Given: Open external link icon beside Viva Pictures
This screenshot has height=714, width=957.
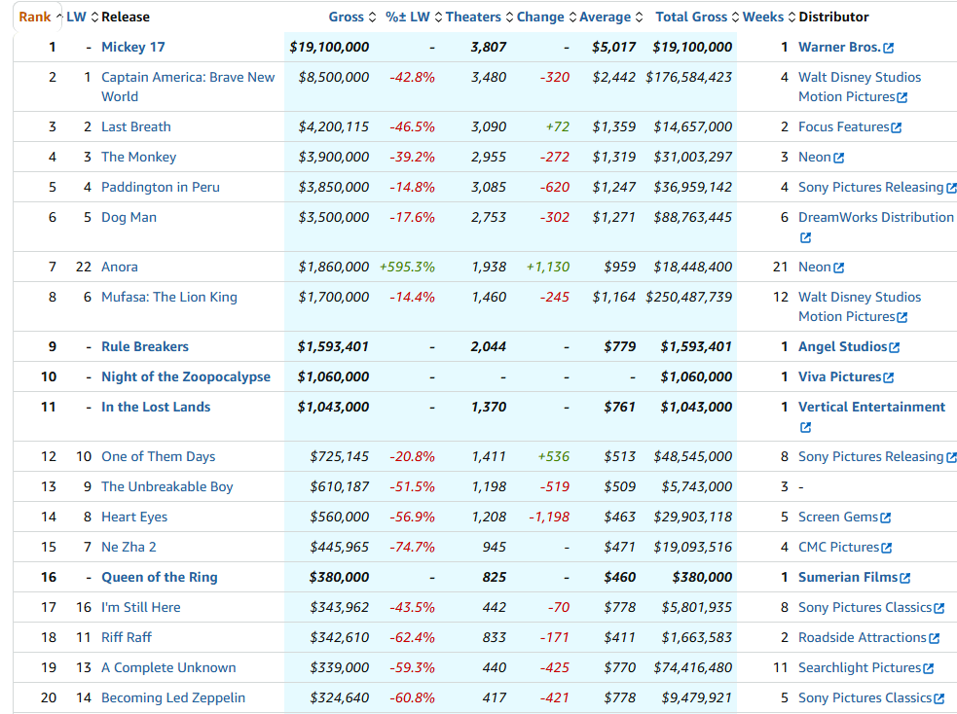Looking at the screenshot, I should tap(888, 377).
